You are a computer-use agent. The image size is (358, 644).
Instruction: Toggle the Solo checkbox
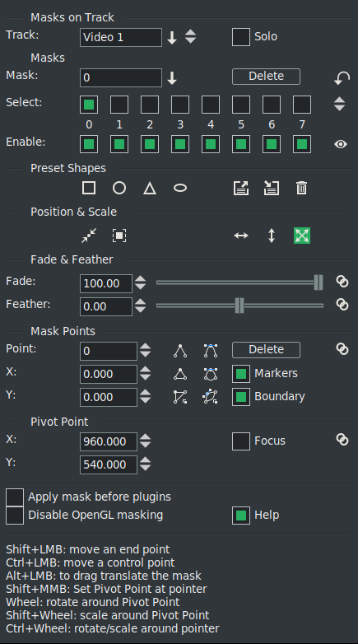coord(241,37)
